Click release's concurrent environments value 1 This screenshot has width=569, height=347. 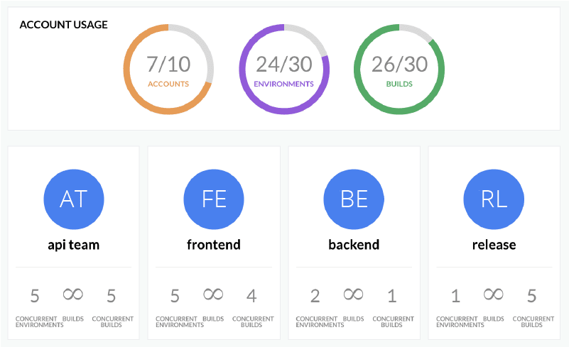click(x=455, y=296)
